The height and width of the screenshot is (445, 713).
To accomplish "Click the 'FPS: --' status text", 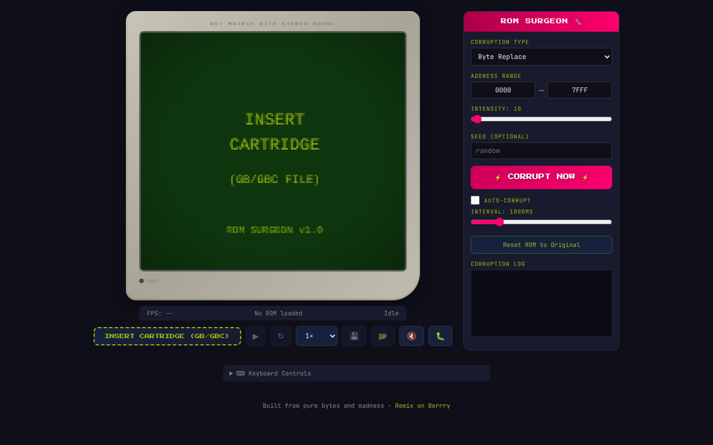I will point(160,313).
